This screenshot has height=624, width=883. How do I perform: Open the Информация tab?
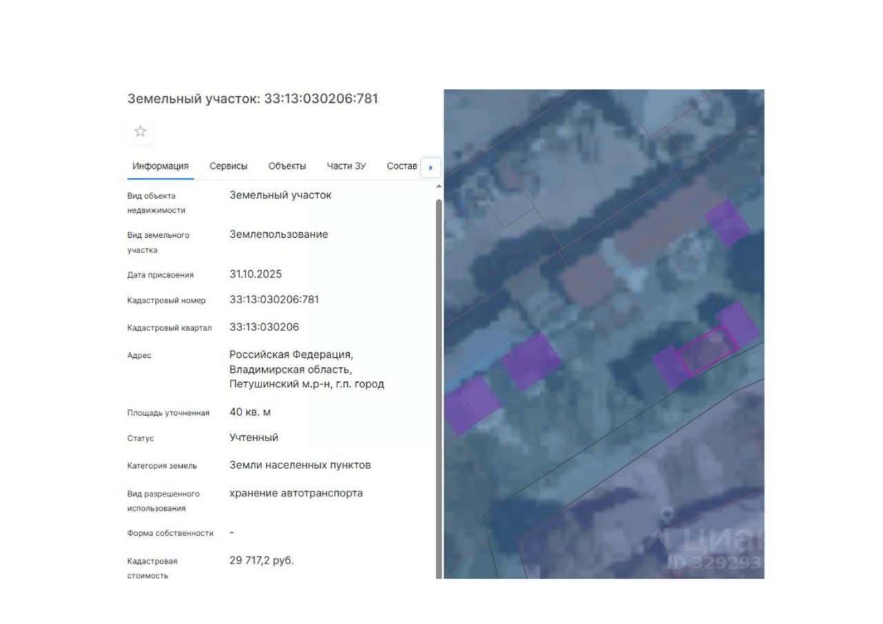coord(161,166)
